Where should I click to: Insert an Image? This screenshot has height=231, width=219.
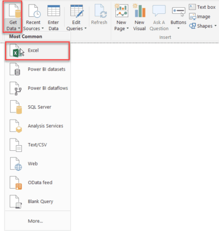click(199, 17)
